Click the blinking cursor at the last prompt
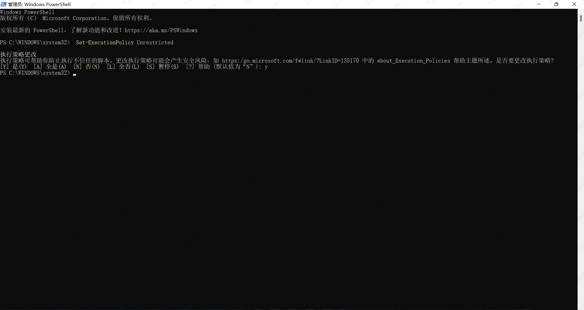This screenshot has width=584, height=310. point(75,73)
